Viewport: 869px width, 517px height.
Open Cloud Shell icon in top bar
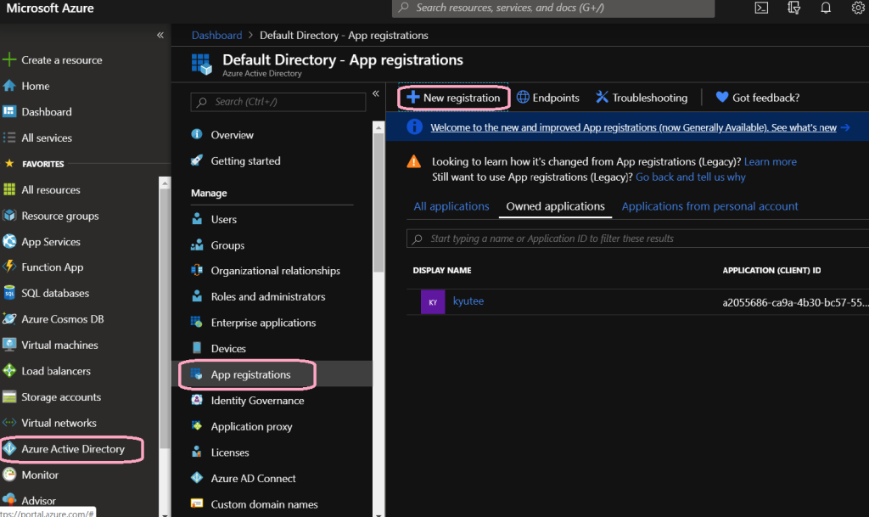pos(762,8)
